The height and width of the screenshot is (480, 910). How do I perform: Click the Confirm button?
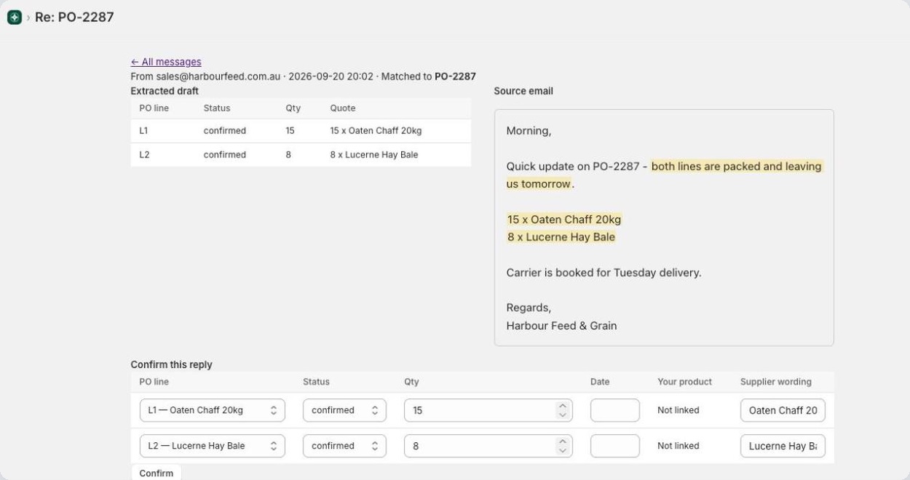pos(157,473)
